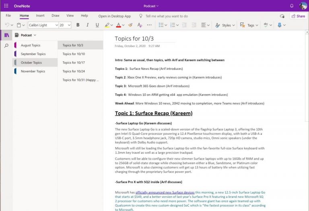Expand the spell check dropdown arrow
The width and height of the screenshot is (309, 211).
tap(270, 25)
